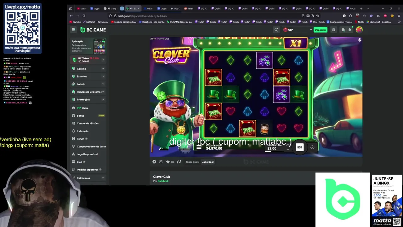Viewport: 403px width, 227px height.
Task: Click the BC.GAME logo
Action: (x=93, y=30)
